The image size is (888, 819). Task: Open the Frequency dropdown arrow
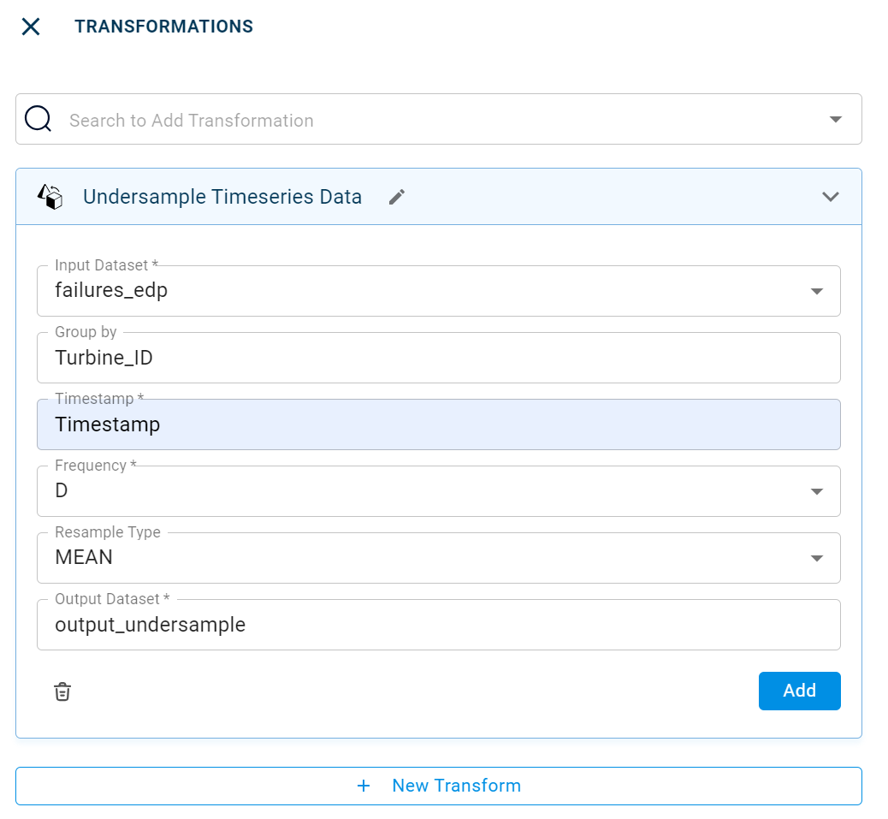816,491
